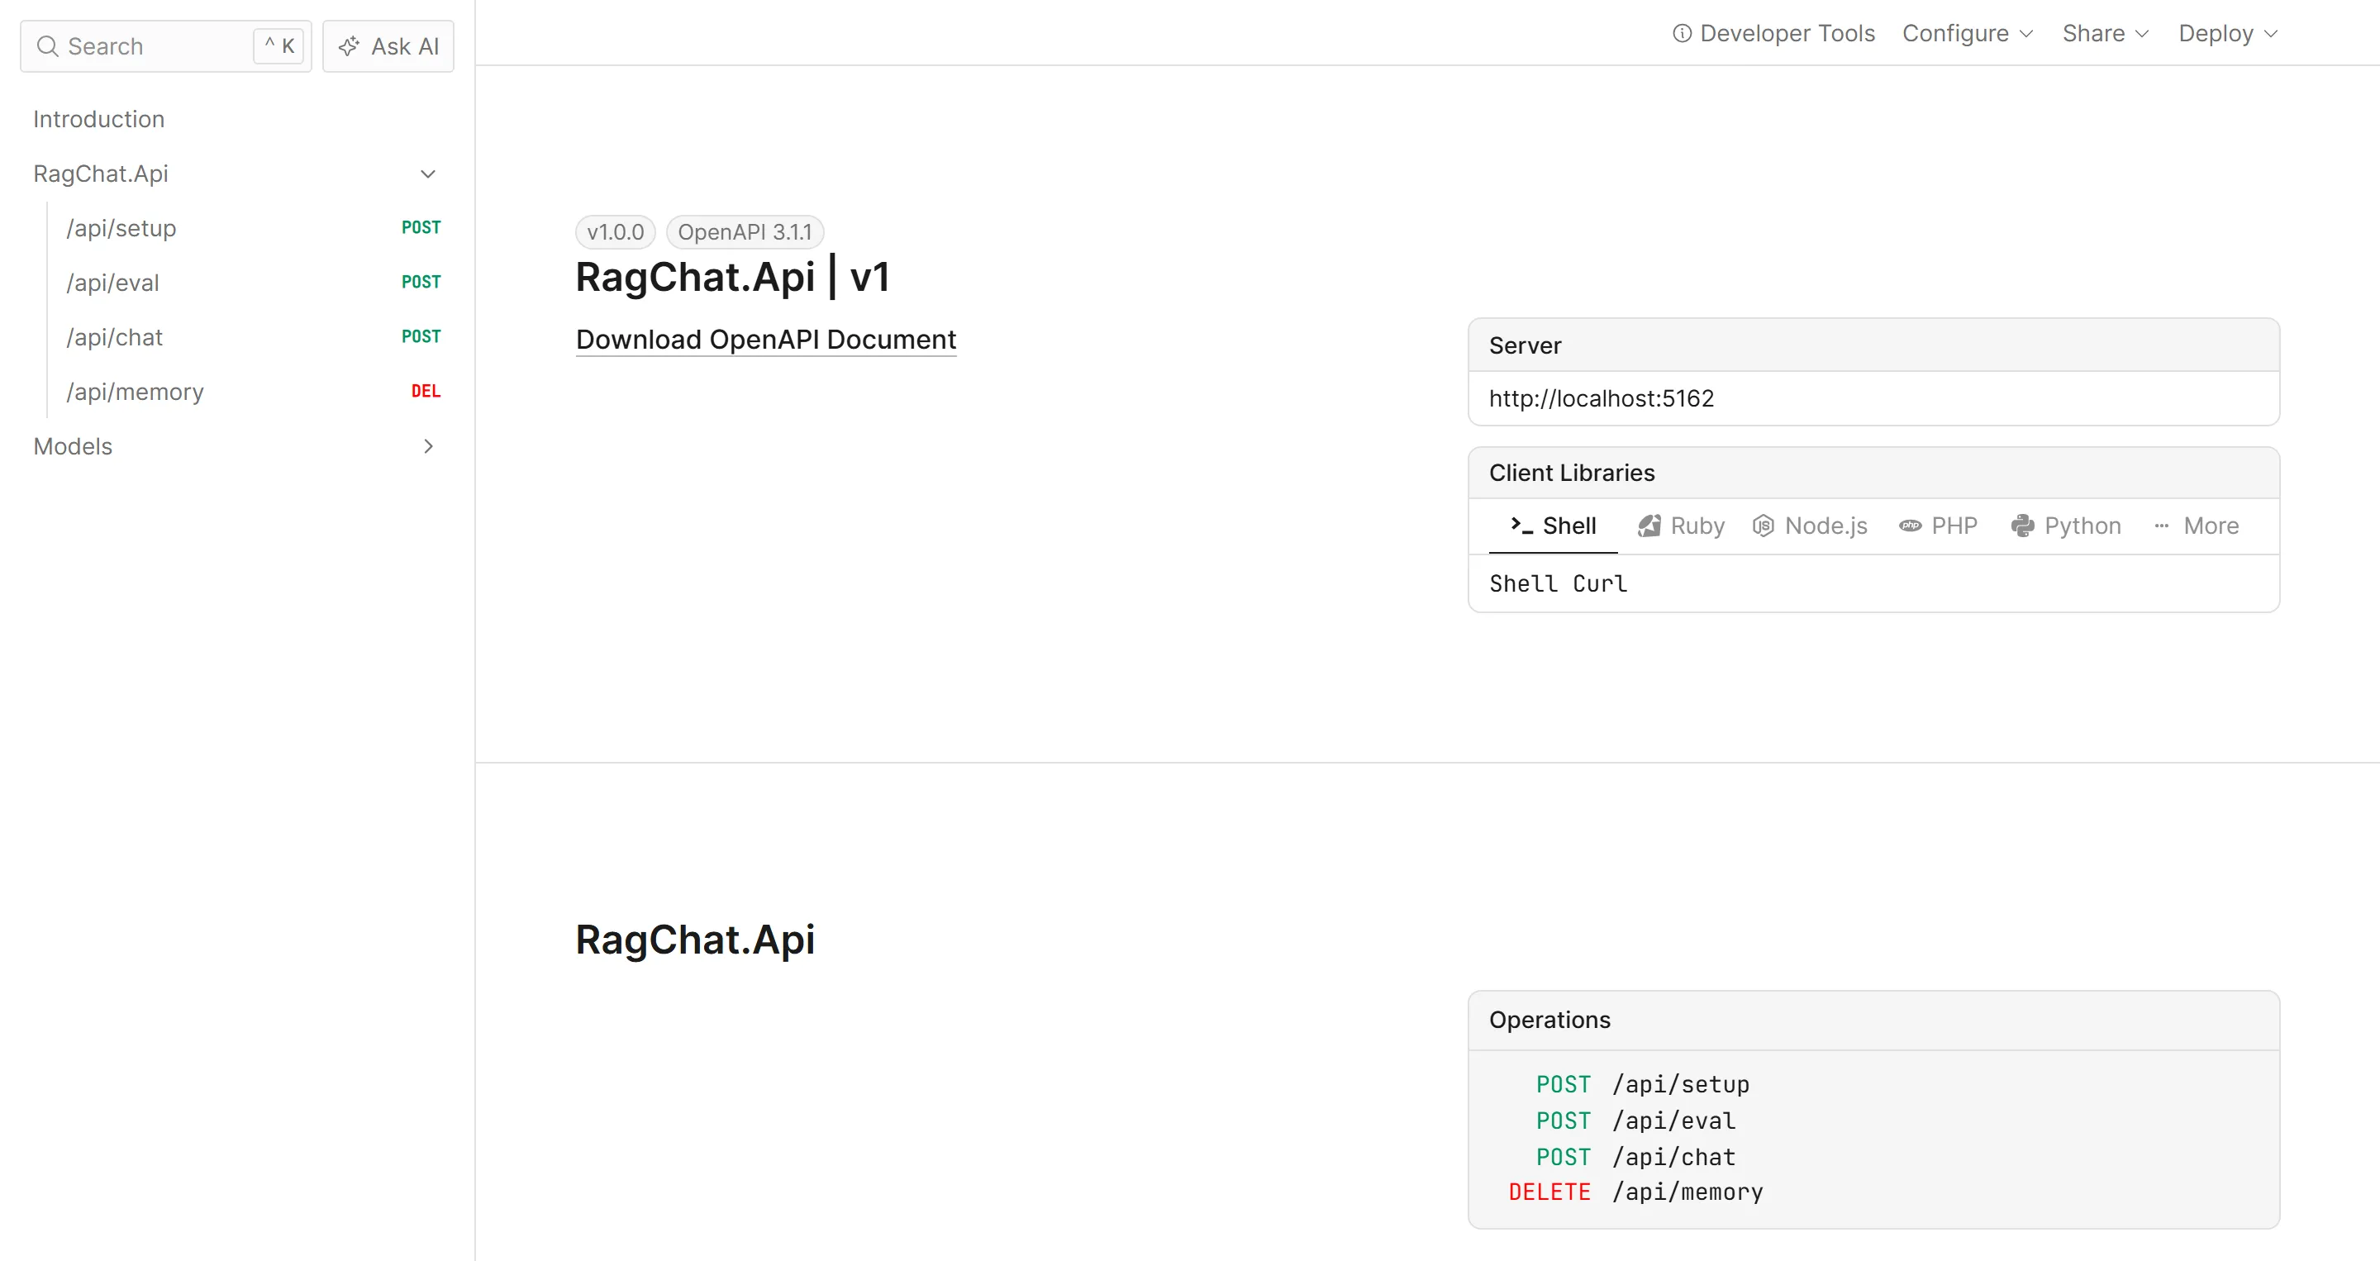
Task: Click the Developer Tools info icon
Action: click(1682, 33)
